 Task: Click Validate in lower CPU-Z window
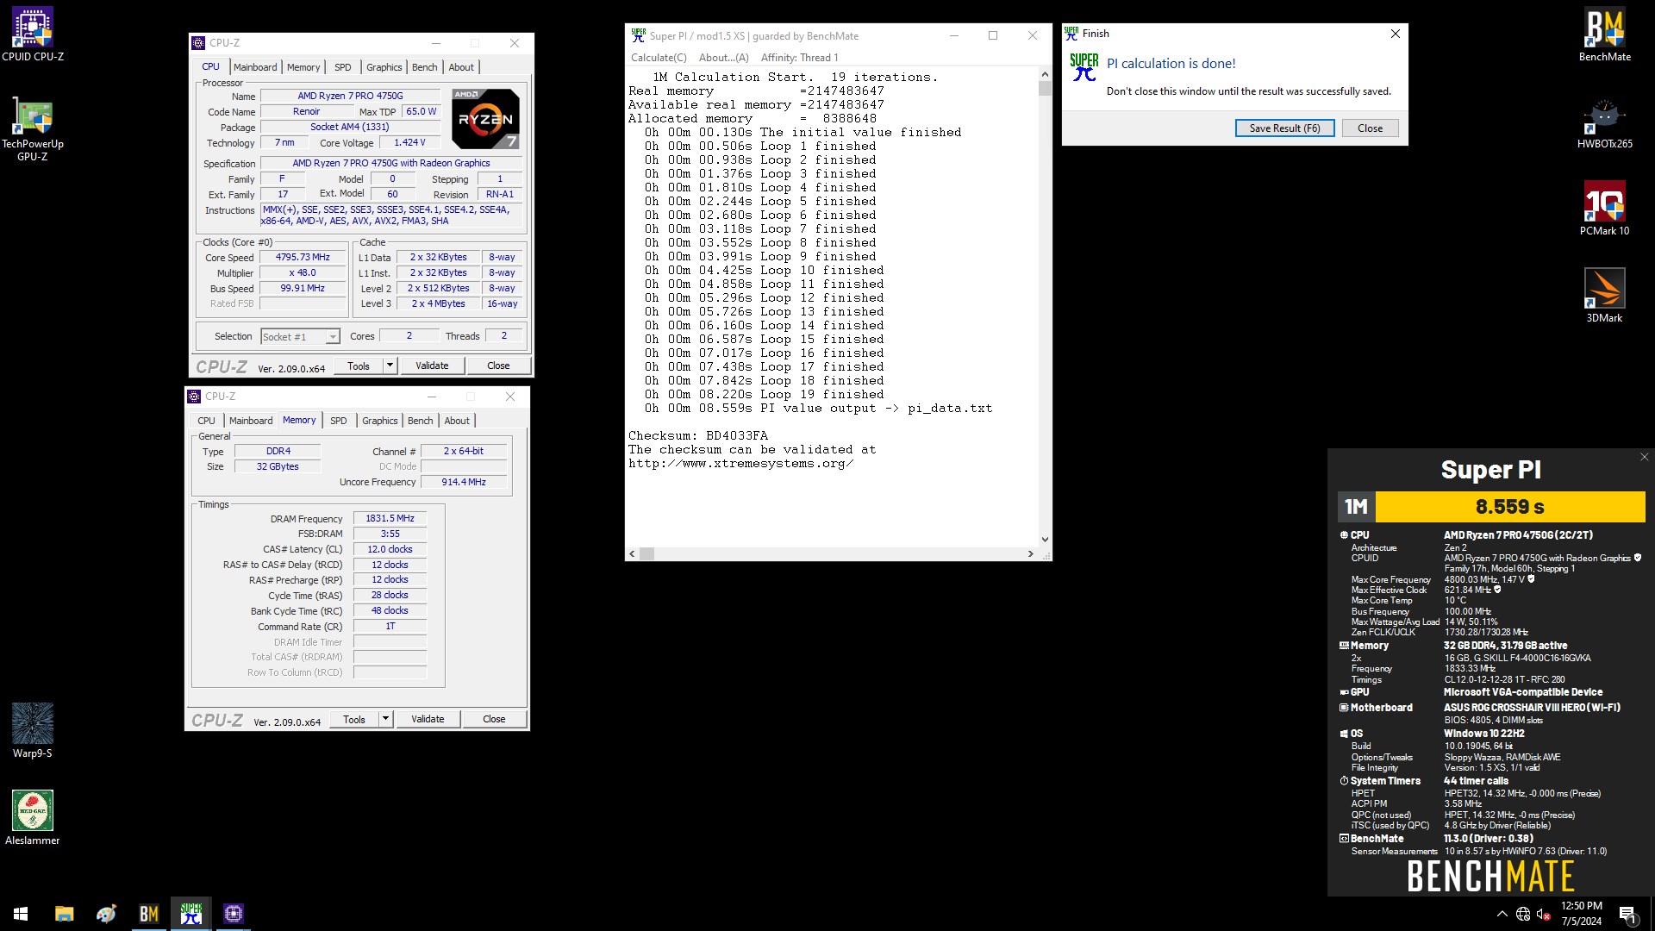(x=428, y=719)
